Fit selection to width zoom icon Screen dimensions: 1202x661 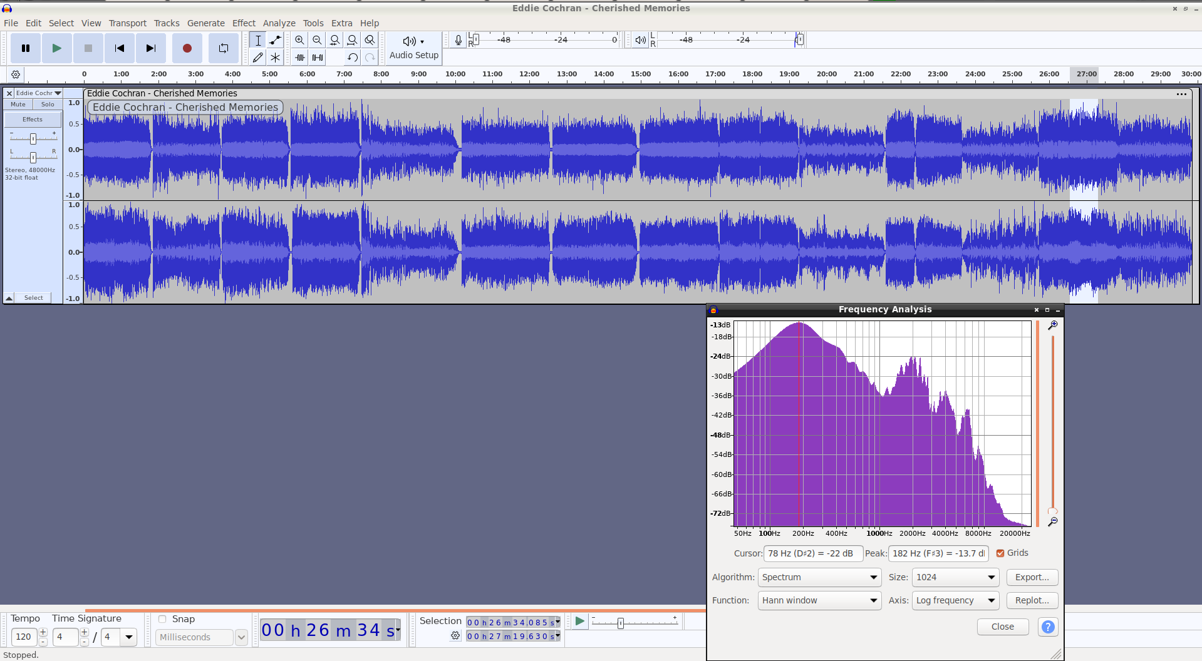tap(335, 40)
